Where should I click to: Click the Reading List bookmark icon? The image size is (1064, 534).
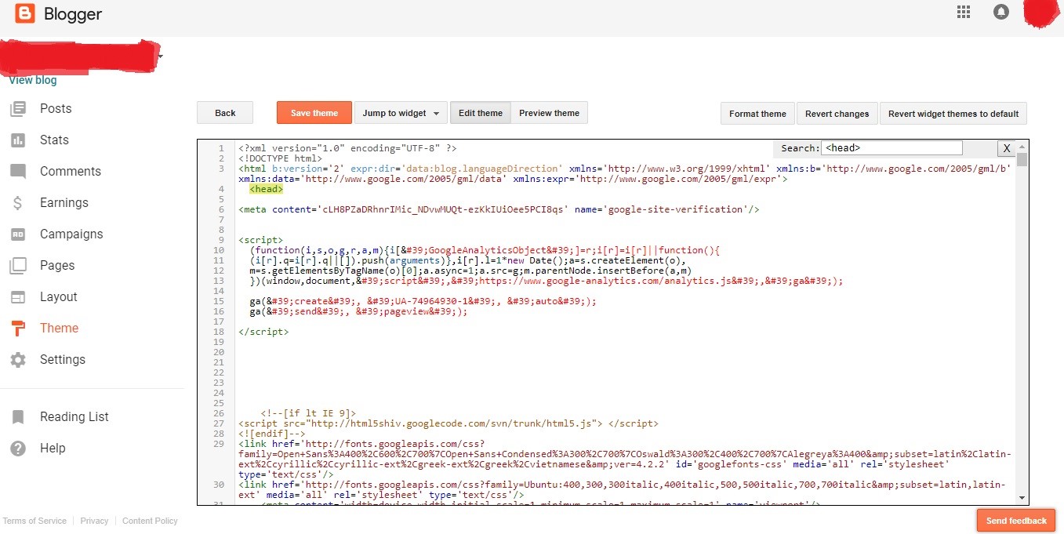click(18, 417)
